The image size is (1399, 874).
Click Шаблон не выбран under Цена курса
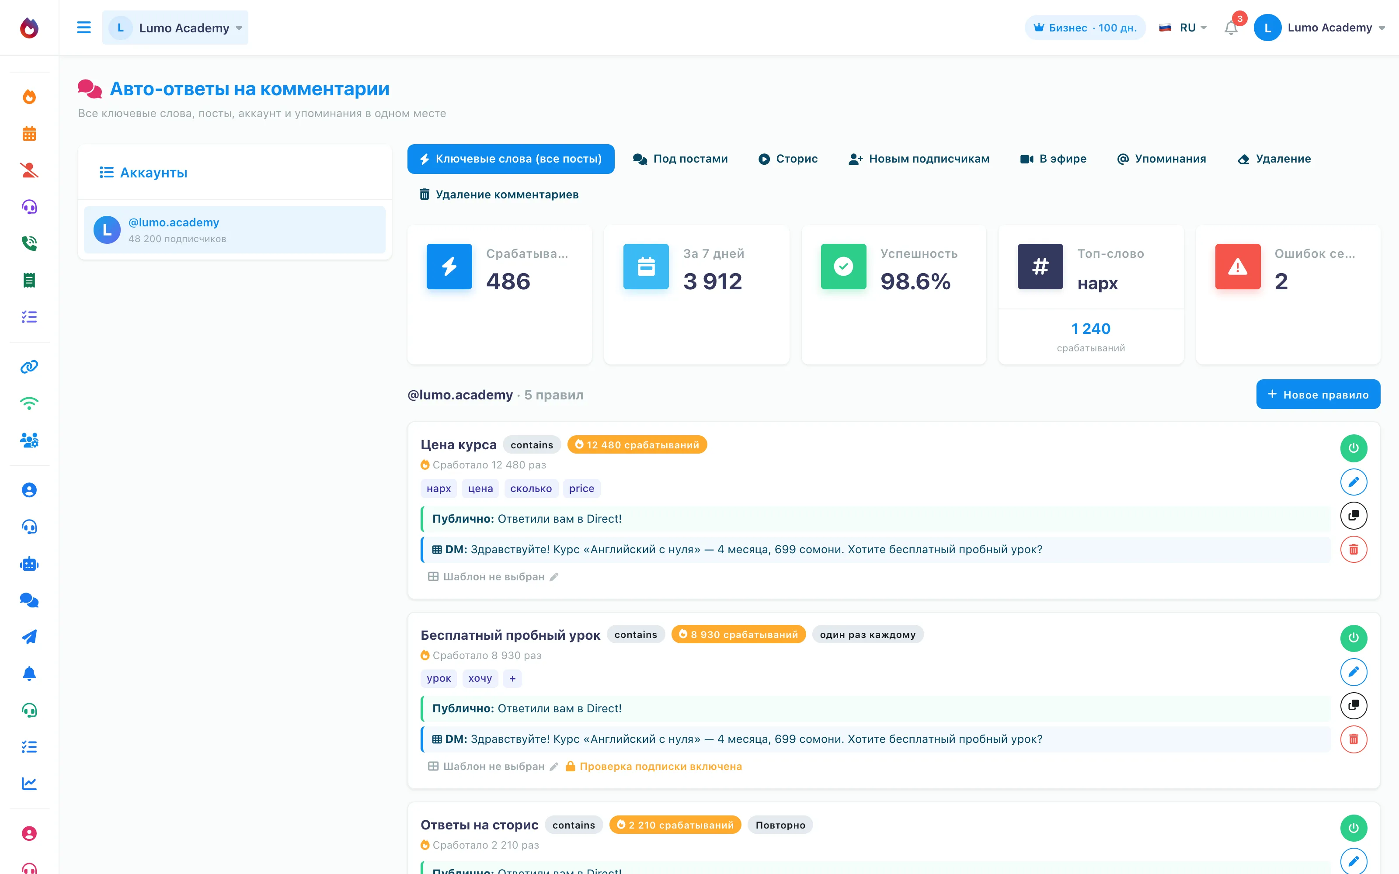point(493,577)
